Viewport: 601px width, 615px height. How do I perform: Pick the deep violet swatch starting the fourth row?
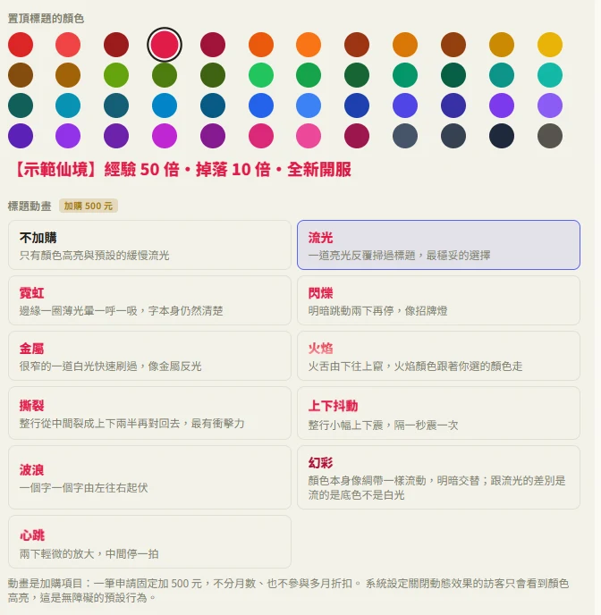click(21, 136)
